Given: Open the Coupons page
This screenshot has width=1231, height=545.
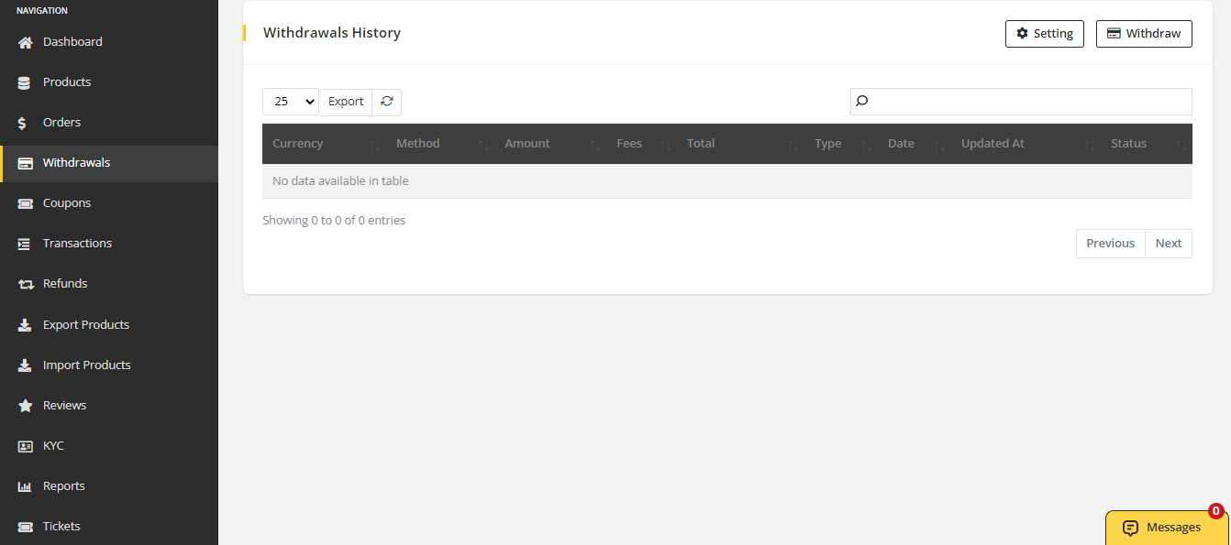Looking at the screenshot, I should (109, 203).
